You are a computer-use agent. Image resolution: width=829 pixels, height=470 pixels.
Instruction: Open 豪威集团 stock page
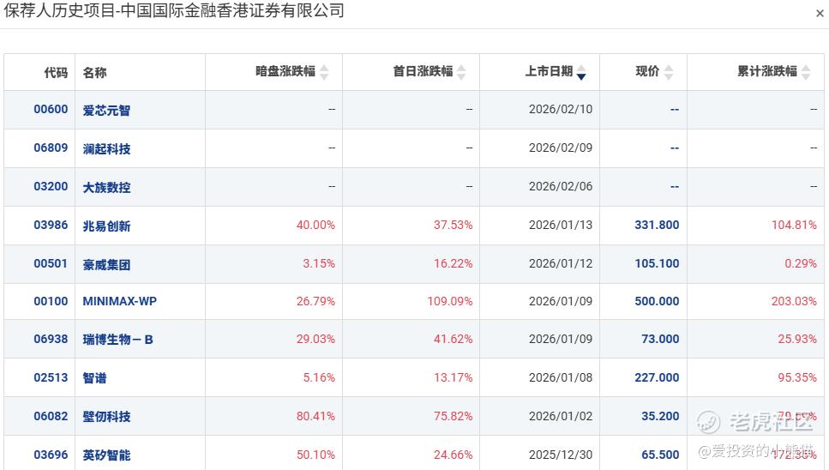pyautogui.click(x=106, y=264)
